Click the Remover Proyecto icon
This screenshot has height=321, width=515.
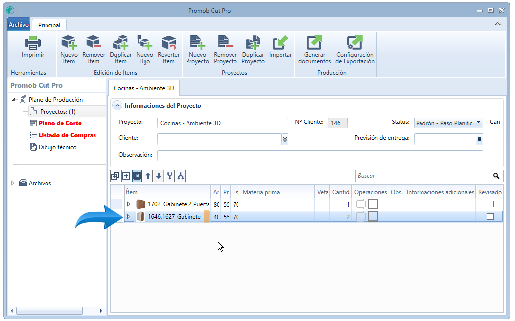(225, 42)
